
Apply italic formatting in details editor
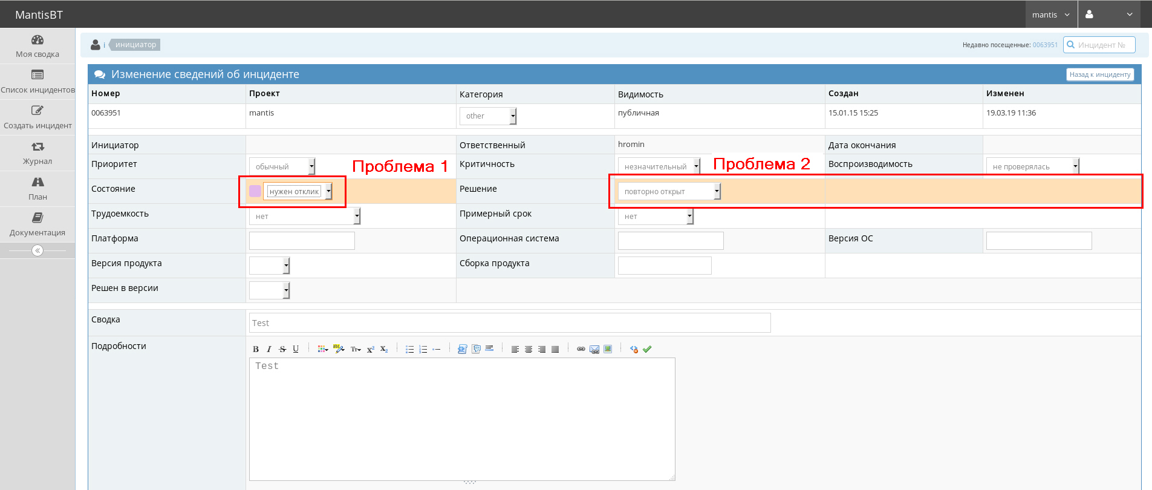[x=269, y=349]
